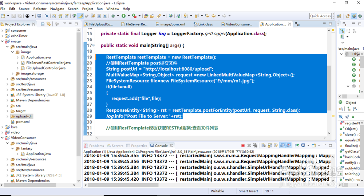Toggle Word Wrap in Console toolbar
The height and width of the screenshot is (196, 364).
[276, 145]
